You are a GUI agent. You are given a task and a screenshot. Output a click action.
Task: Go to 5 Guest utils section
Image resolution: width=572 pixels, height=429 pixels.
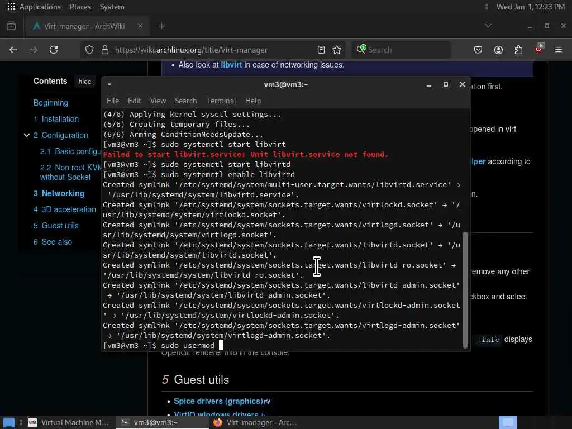pyautogui.click(x=56, y=226)
